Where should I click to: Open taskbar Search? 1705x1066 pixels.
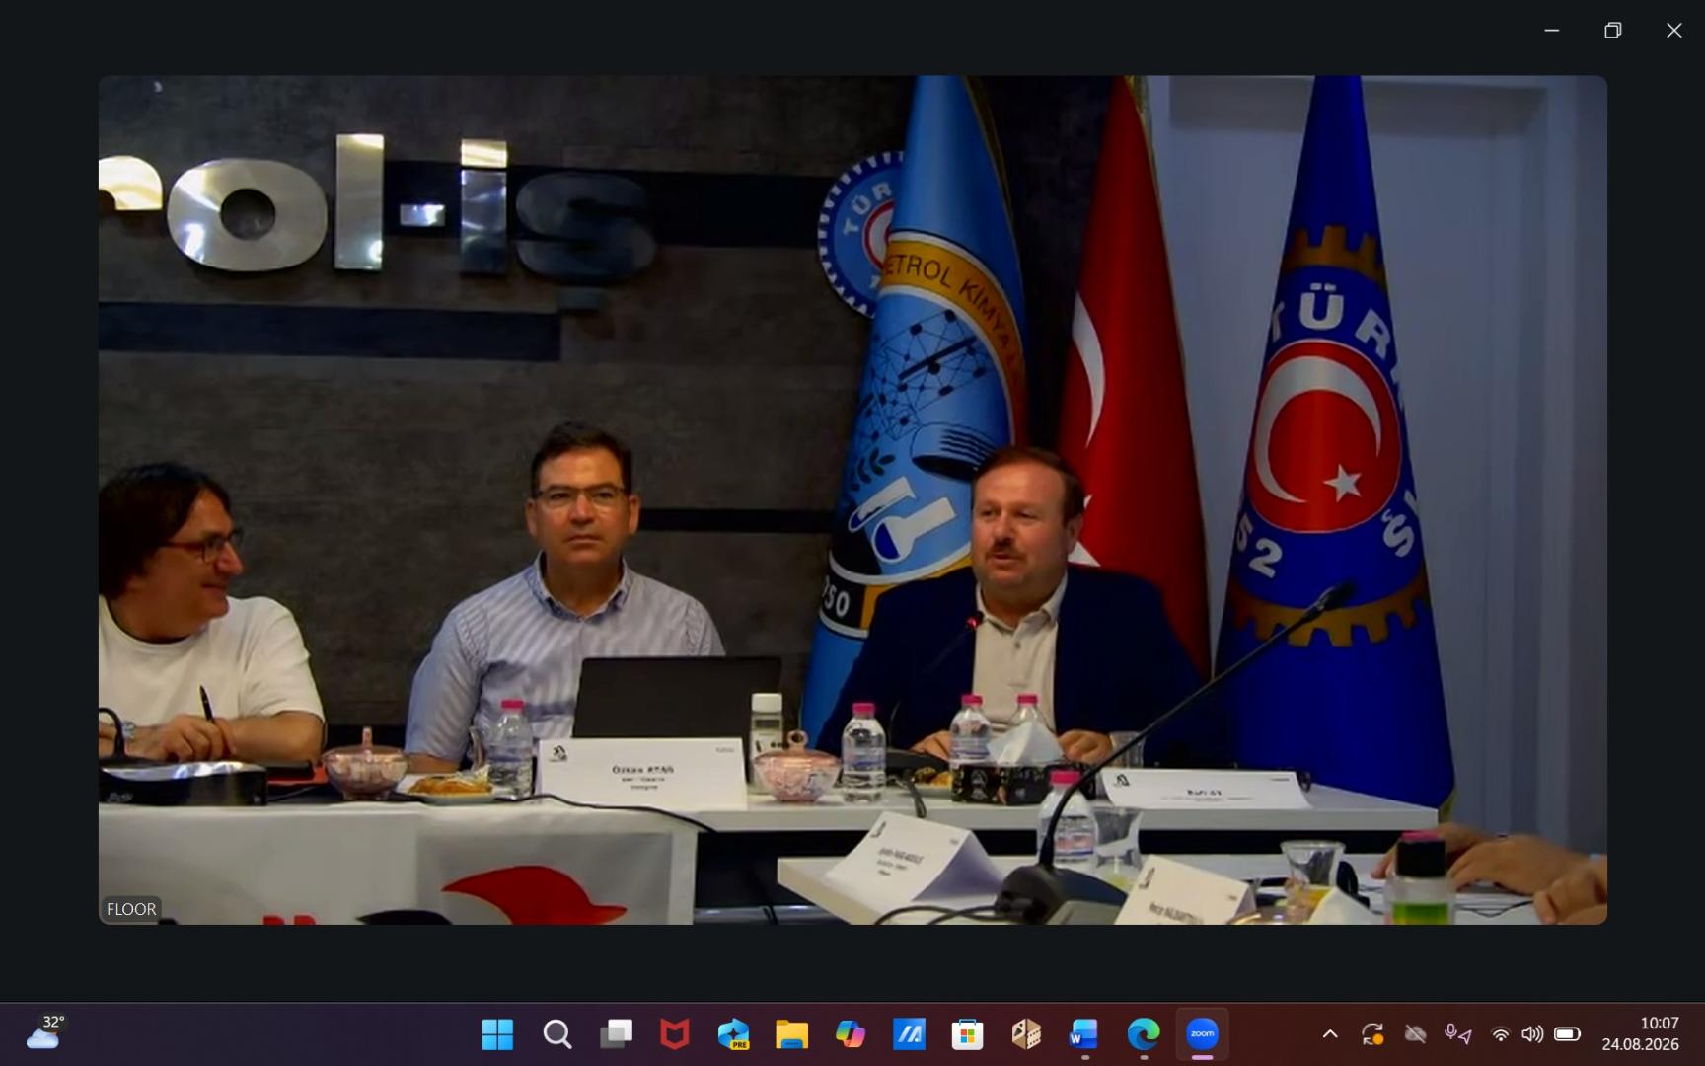coord(556,1034)
